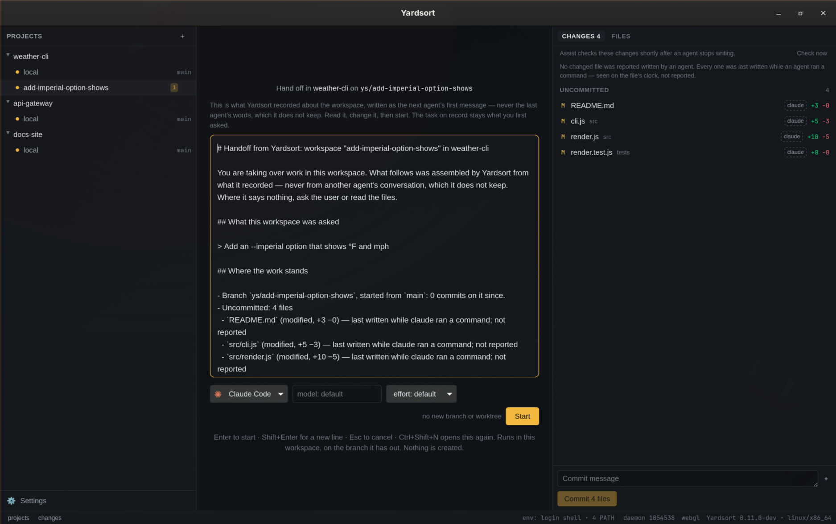Click Check now link
The height and width of the screenshot is (524, 836).
click(x=812, y=53)
